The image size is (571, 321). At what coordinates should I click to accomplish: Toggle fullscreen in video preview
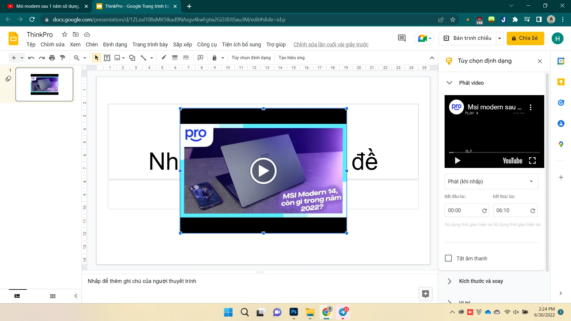(x=532, y=161)
